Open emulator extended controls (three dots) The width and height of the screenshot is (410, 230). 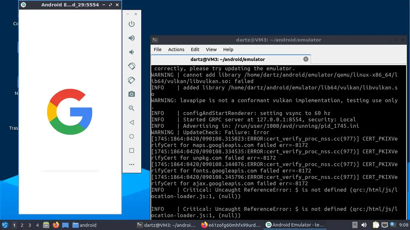[x=131, y=165]
